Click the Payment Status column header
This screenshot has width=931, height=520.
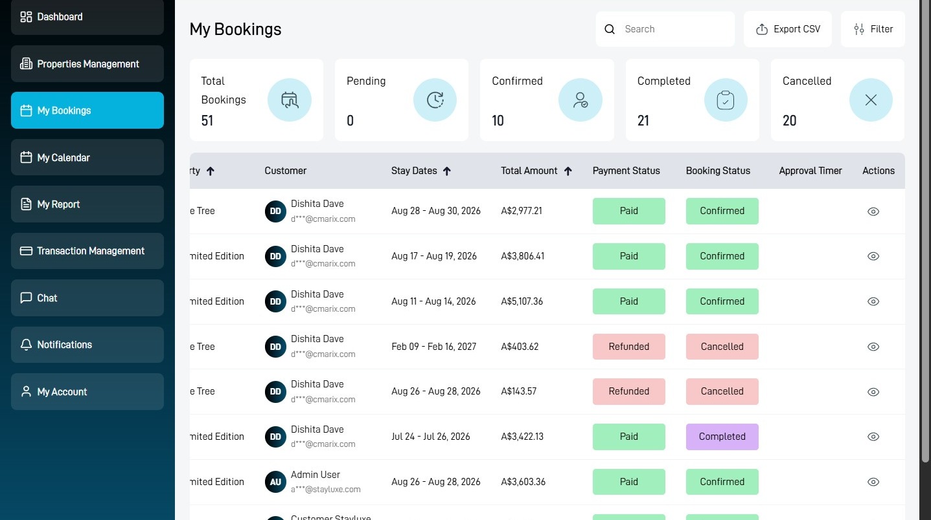626,171
